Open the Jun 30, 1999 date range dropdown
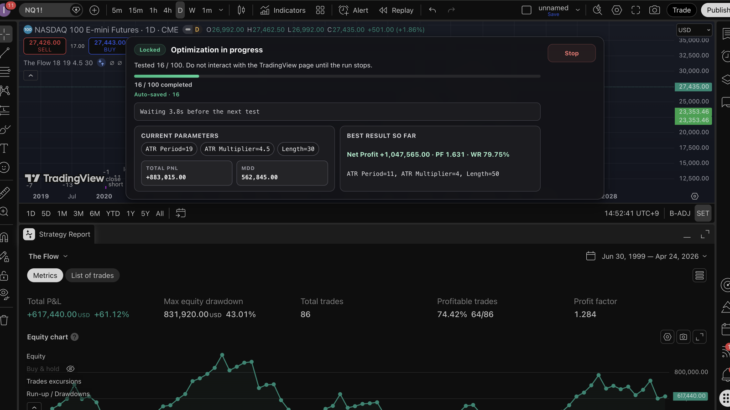The width and height of the screenshot is (730, 410). [x=647, y=256]
